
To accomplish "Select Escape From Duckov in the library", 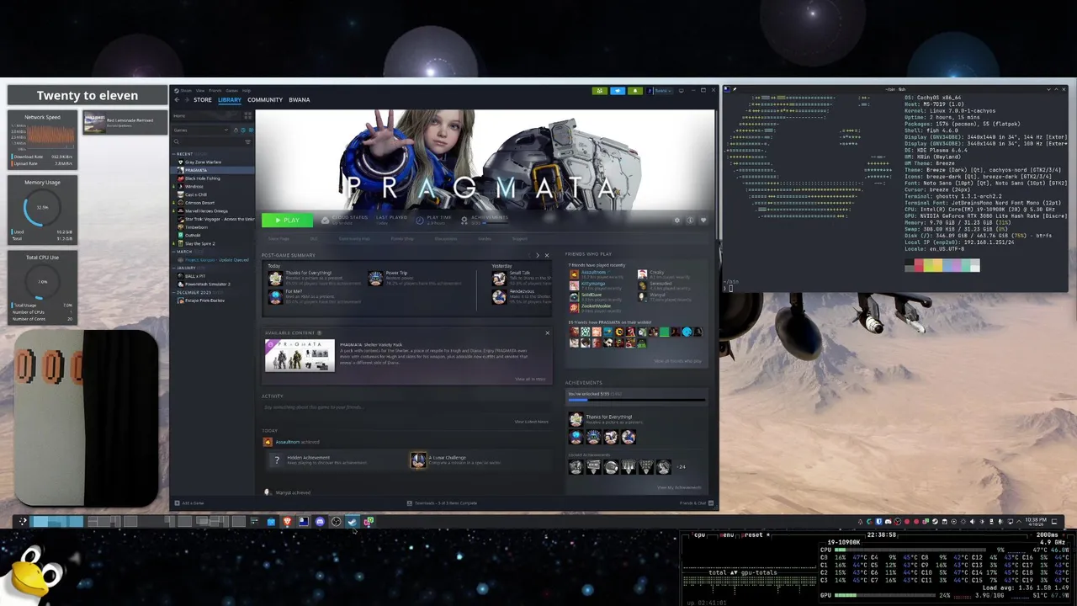I will (x=204, y=300).
